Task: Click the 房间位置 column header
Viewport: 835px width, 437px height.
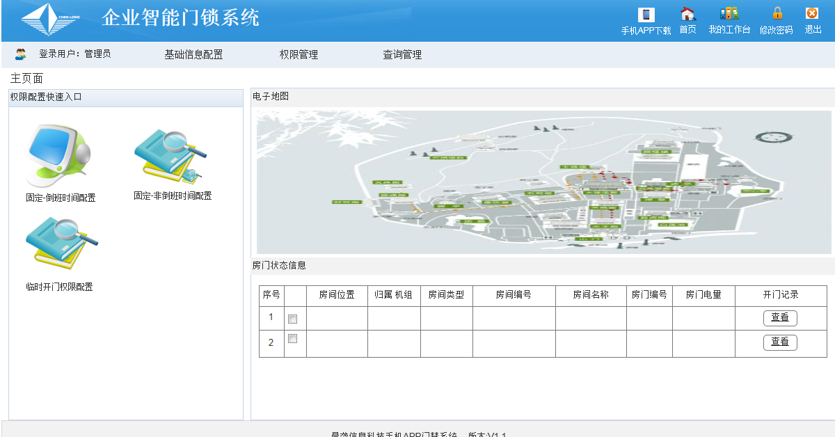Action: coord(337,295)
